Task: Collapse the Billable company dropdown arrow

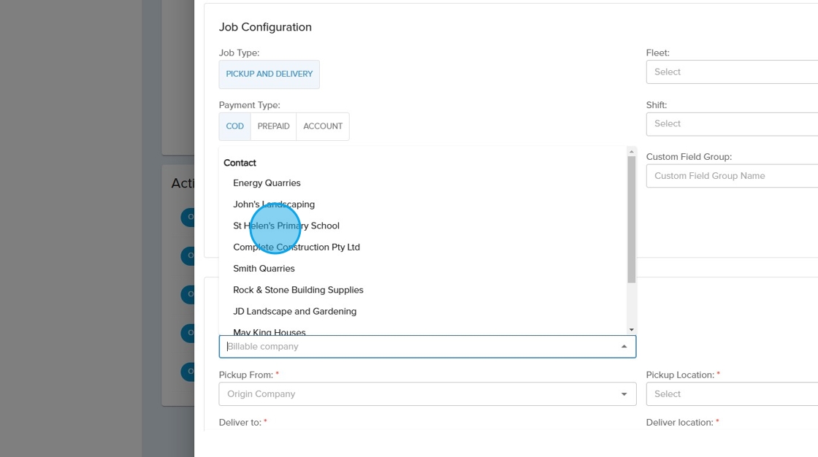Action: [x=624, y=347]
